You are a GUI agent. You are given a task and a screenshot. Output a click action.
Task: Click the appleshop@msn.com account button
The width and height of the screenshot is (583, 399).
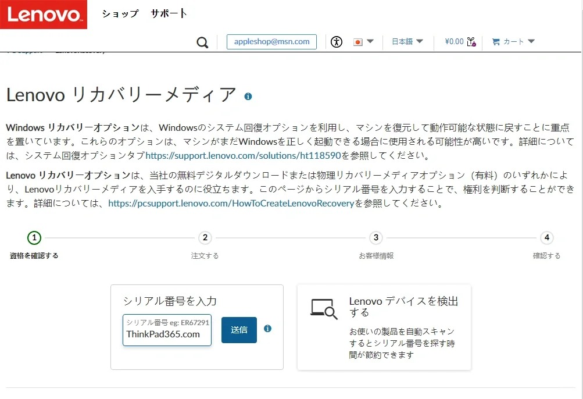(271, 42)
